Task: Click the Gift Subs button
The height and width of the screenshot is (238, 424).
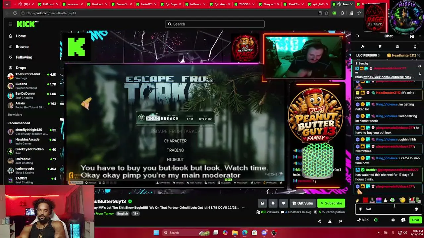Action: tap(302, 203)
